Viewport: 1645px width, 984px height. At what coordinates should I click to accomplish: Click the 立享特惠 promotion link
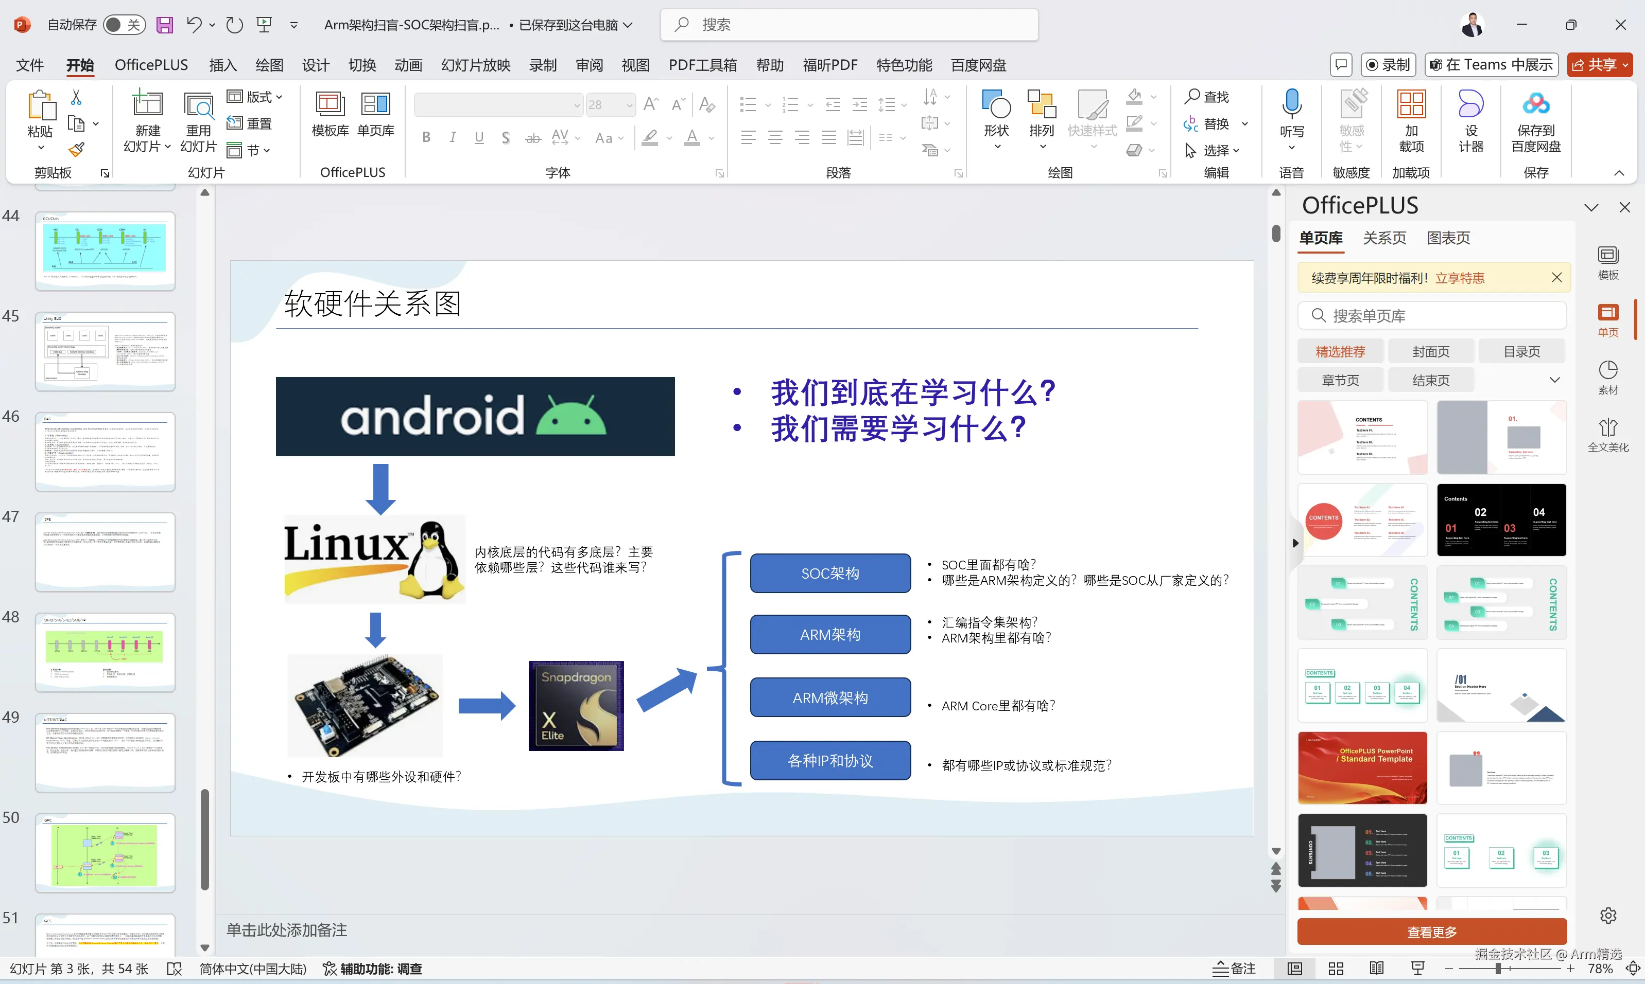[1459, 278]
